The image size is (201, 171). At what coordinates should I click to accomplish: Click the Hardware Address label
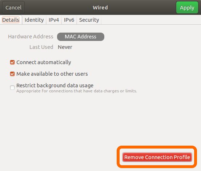[31, 37]
